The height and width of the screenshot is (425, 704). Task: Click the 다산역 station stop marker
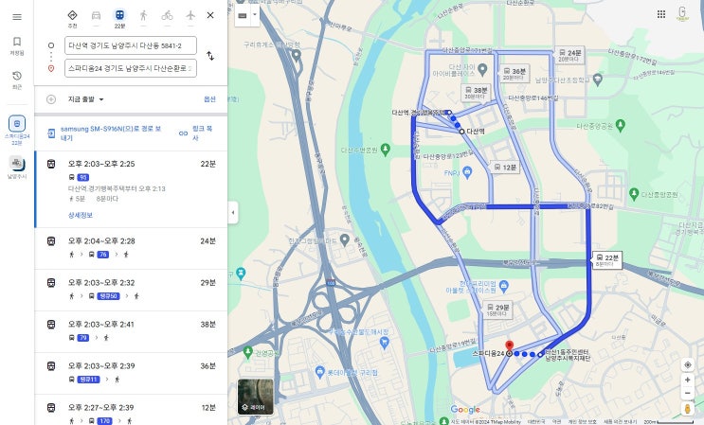point(461,132)
